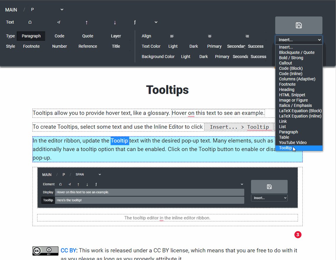Choose Link from the Insert list

(299, 121)
